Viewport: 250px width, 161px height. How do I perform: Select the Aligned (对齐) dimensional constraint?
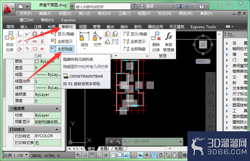click(x=97, y=39)
